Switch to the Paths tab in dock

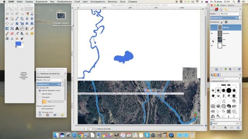(x=221, y=9)
